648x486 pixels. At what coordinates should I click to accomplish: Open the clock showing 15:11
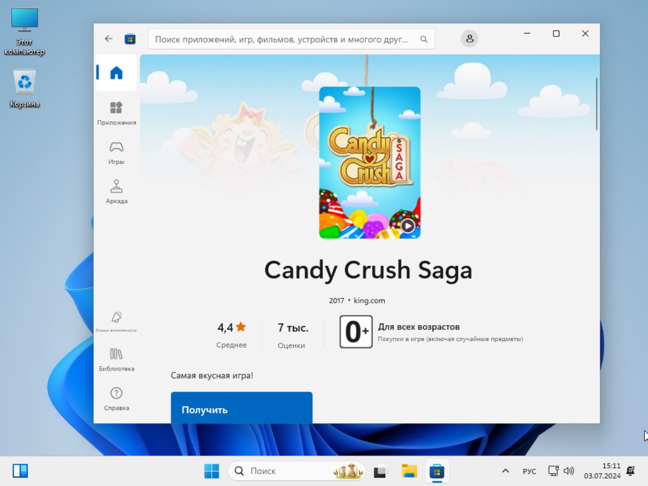pyautogui.click(x=602, y=471)
